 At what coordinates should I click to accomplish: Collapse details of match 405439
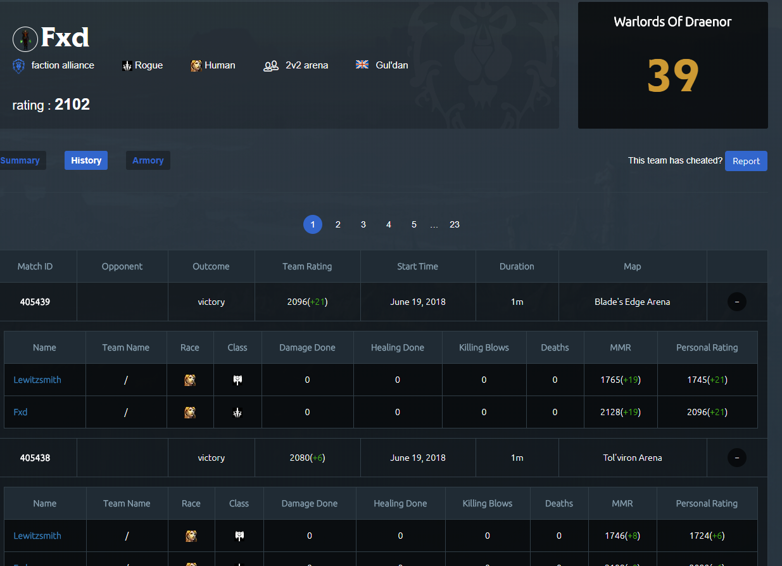point(737,302)
